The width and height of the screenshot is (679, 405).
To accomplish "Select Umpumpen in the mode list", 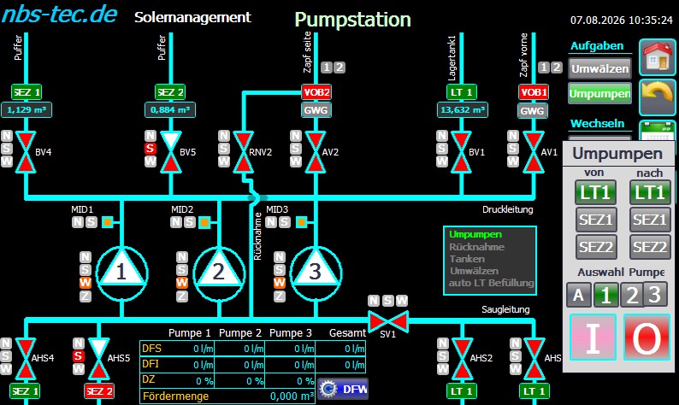I will (x=475, y=234).
